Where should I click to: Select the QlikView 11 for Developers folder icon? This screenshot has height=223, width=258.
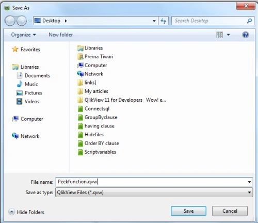click(80, 100)
